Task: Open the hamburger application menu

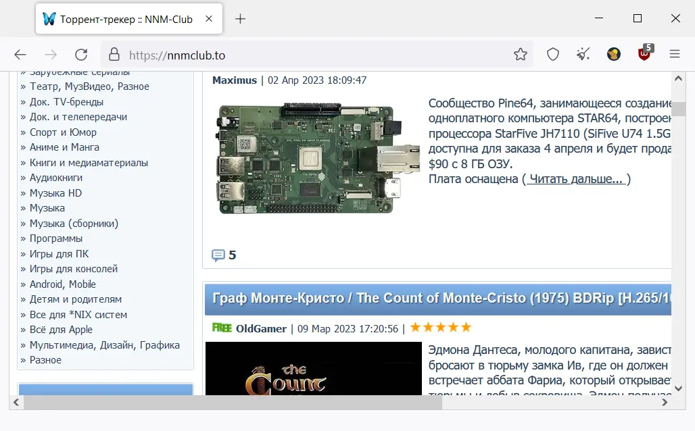Action: [x=675, y=54]
